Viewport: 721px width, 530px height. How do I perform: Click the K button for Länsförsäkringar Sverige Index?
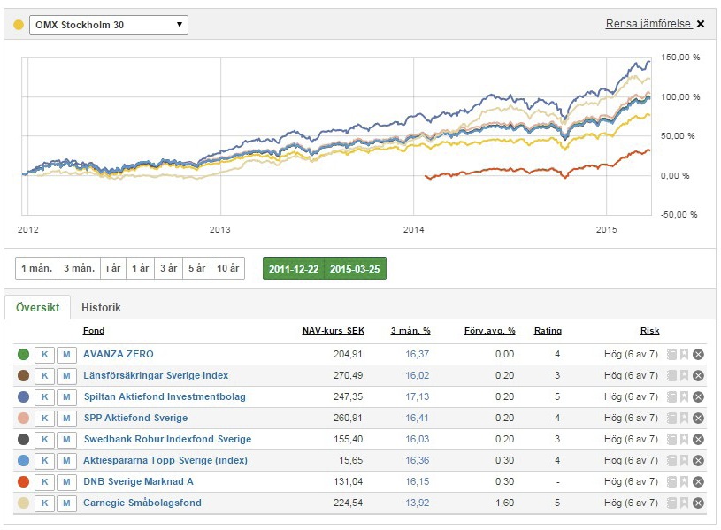point(44,376)
